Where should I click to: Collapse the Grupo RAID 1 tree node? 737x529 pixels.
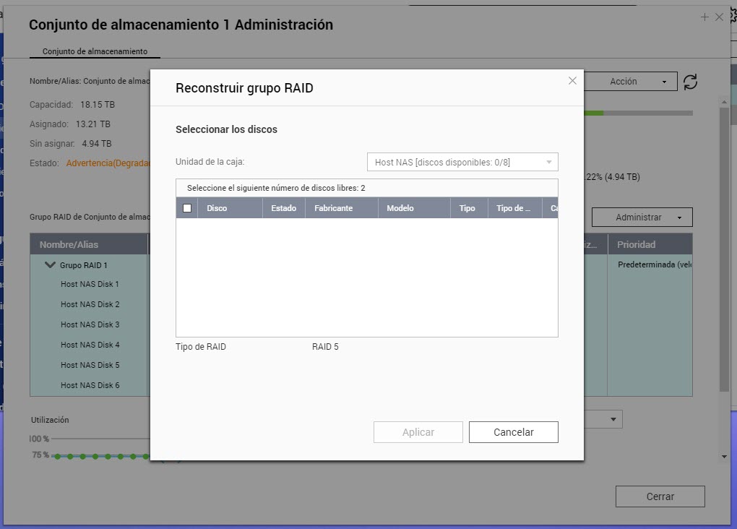pos(50,265)
